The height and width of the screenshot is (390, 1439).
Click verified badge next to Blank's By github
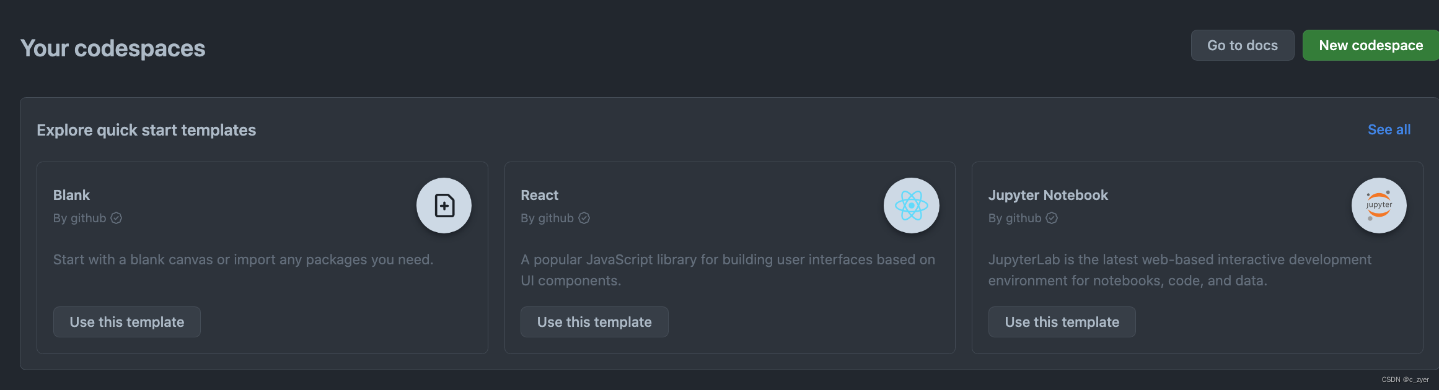tap(117, 218)
